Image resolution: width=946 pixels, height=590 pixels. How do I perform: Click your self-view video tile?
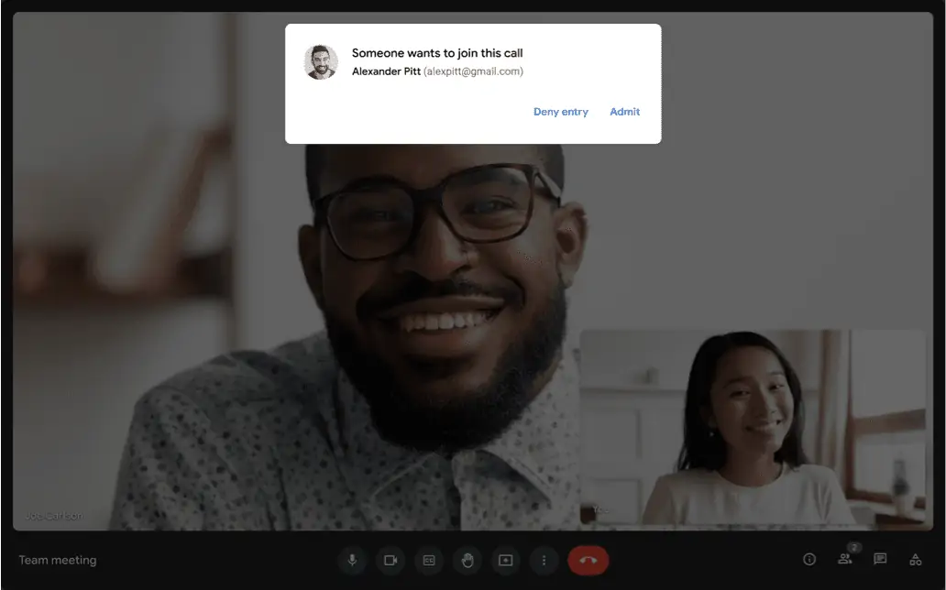coord(752,427)
